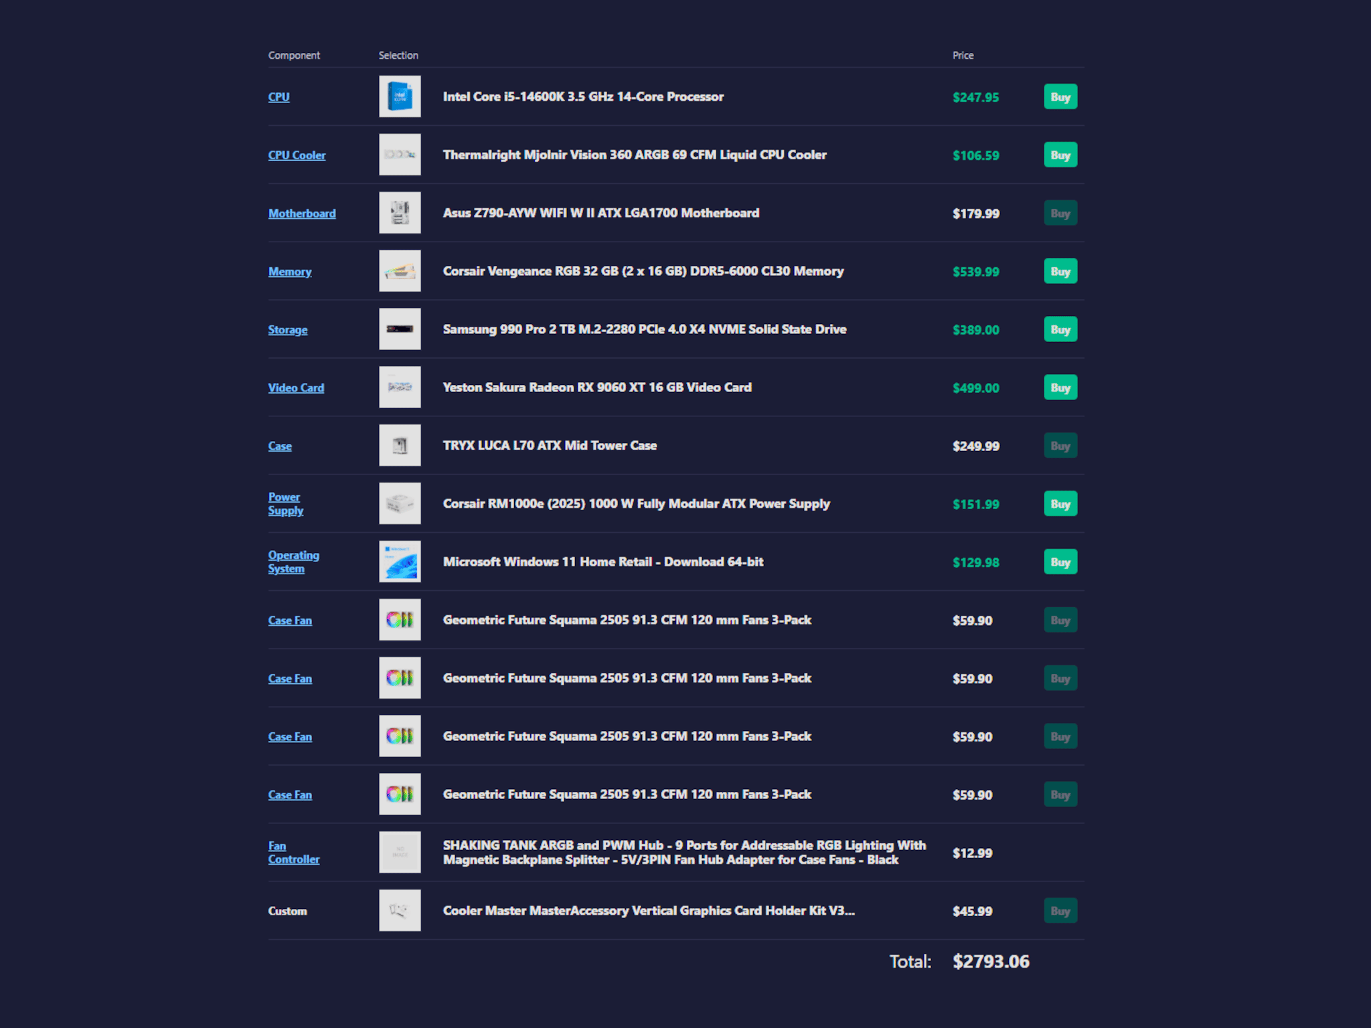The image size is (1371, 1028).
Task: Click the $389.00 storage price
Action: click(x=975, y=330)
